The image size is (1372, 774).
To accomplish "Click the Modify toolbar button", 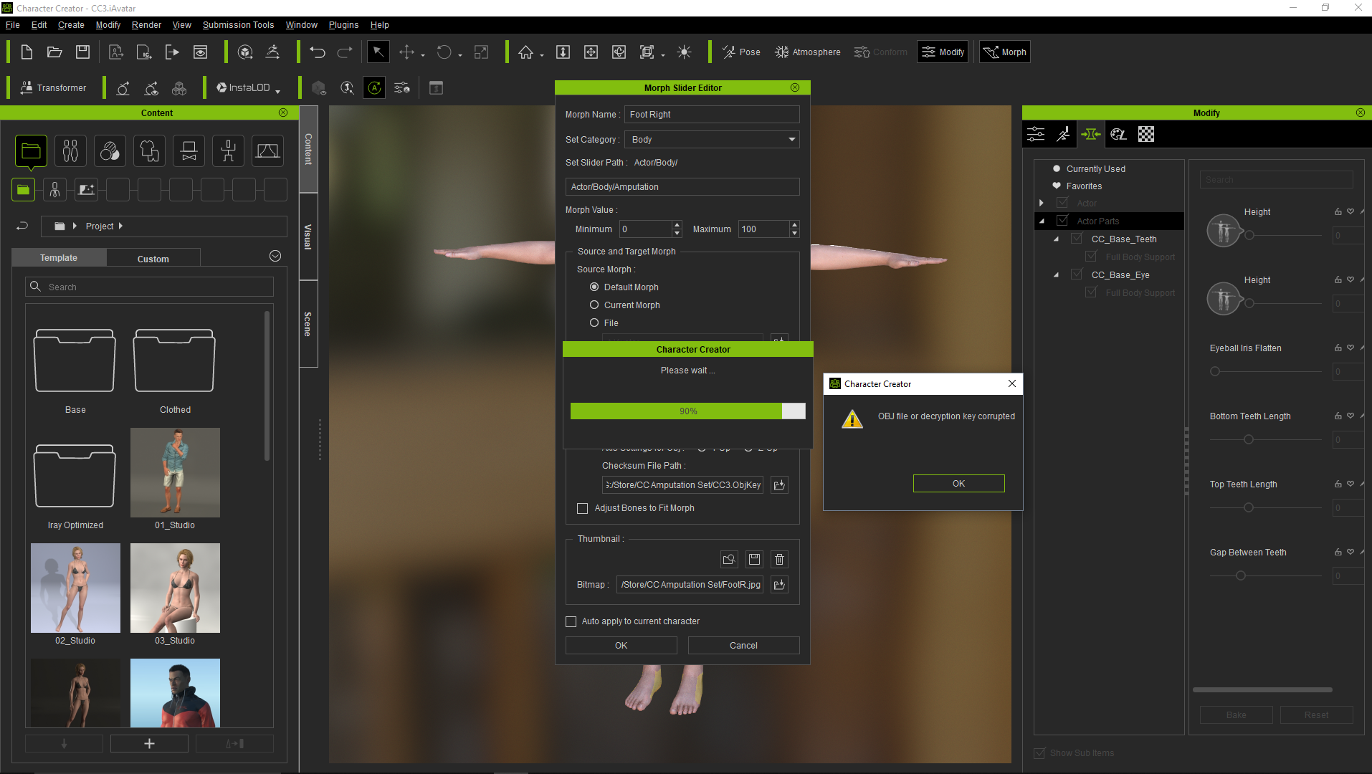I will click(x=943, y=52).
